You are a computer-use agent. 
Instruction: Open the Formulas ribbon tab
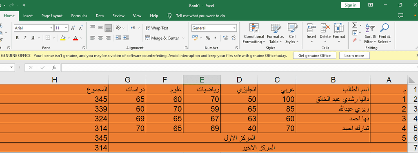click(x=79, y=16)
